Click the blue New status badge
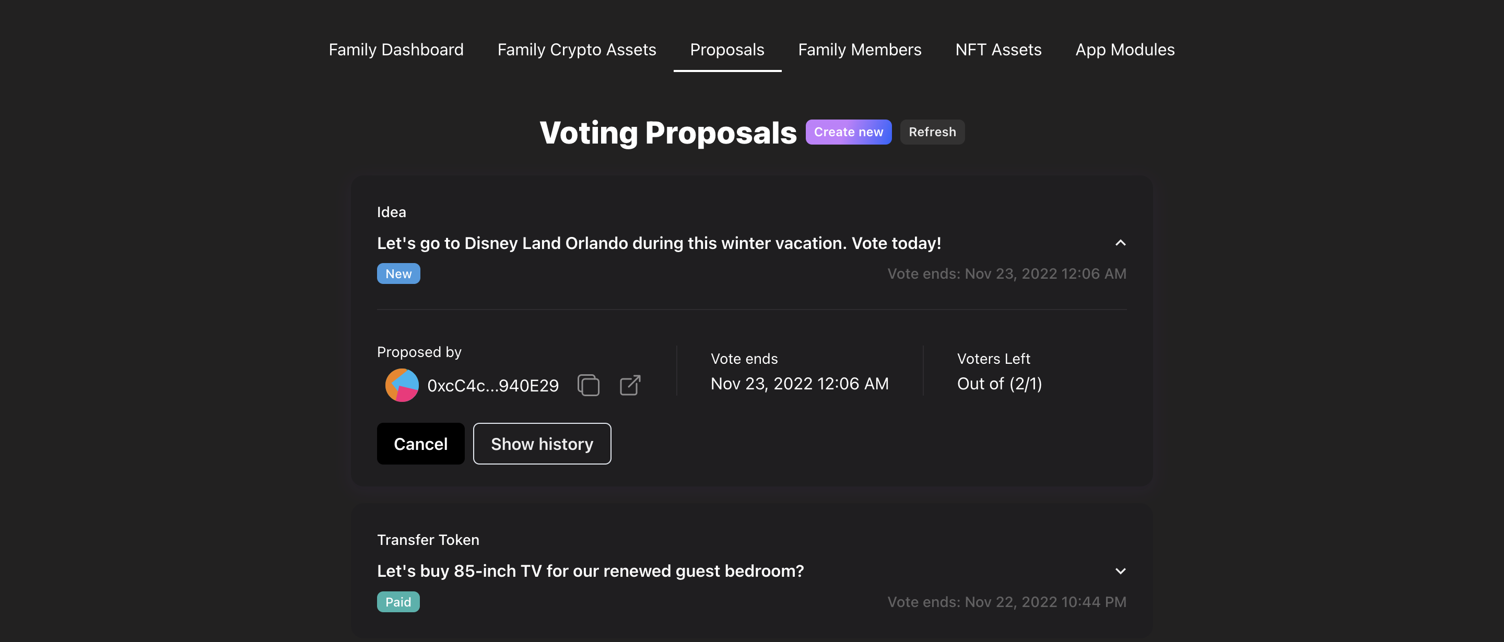Image resolution: width=1504 pixels, height=642 pixels. (398, 274)
